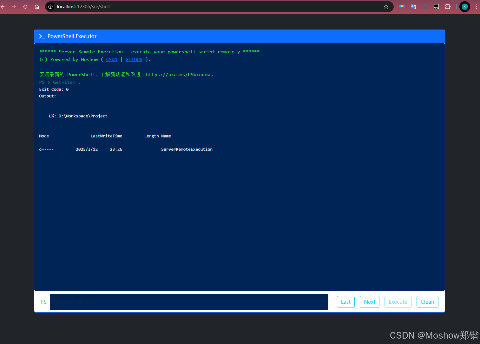Click the 'ServerRemoteExecution' directory name
Screen dimensions: 480x344
(x=187, y=149)
